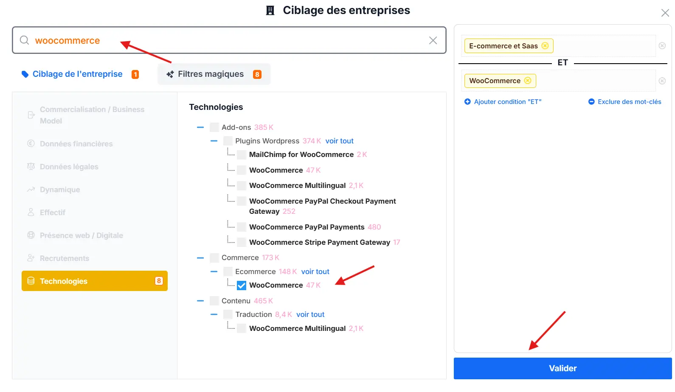Collapse the Add-ons tree node
Screen dimensions: 675x392
200,127
